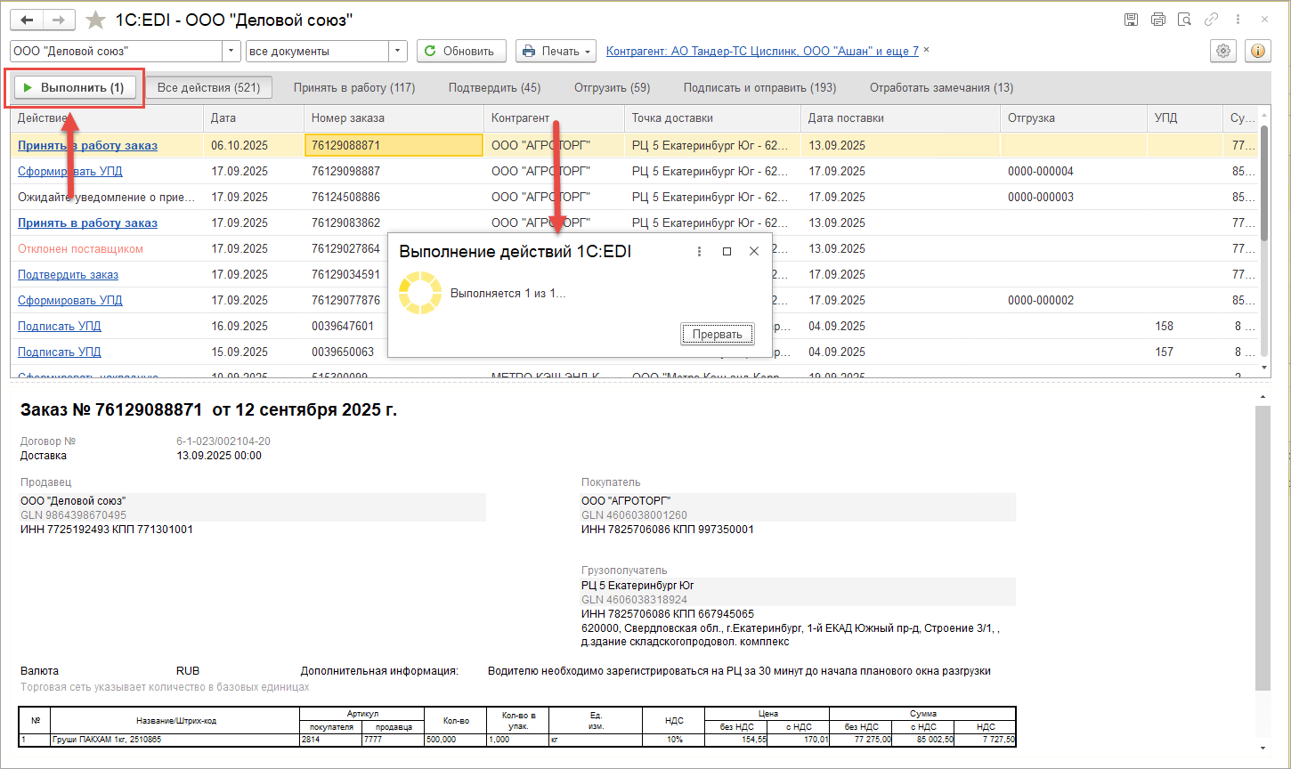This screenshot has width=1291, height=769.
Task: Open settings with the gear button
Action: (x=1223, y=51)
